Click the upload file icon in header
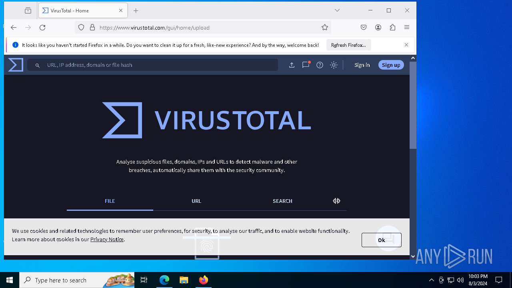The width and height of the screenshot is (512, 288). [292, 65]
